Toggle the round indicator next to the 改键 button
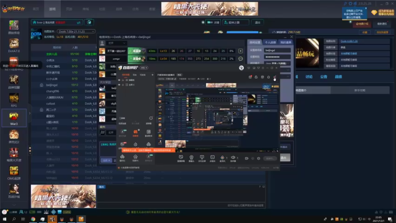 [x=203, y=22]
